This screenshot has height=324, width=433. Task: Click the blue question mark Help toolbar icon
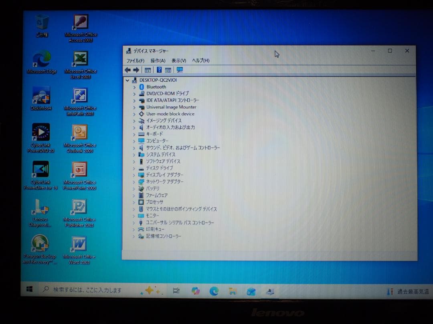[159, 70]
